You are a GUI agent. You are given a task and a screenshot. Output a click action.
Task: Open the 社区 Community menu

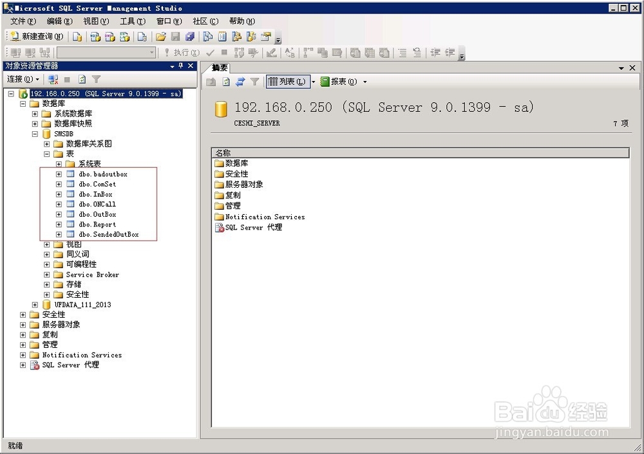tap(205, 21)
